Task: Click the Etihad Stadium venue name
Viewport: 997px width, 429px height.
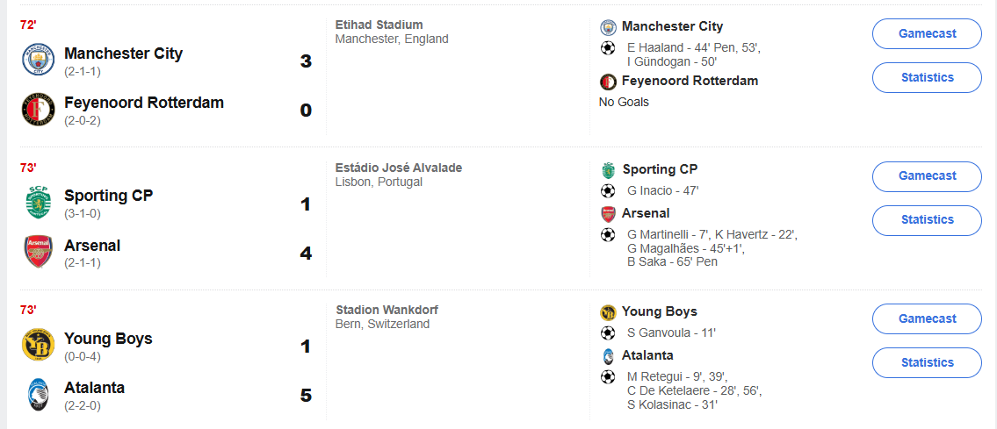Action: tap(379, 25)
